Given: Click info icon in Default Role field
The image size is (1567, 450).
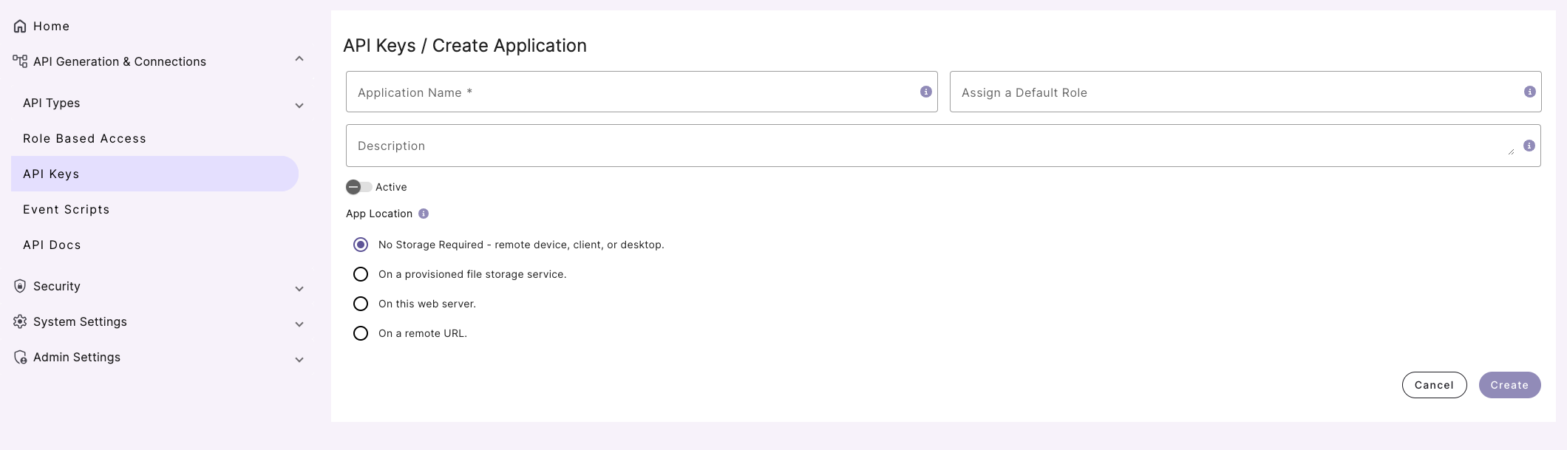Looking at the screenshot, I should click(x=1529, y=92).
